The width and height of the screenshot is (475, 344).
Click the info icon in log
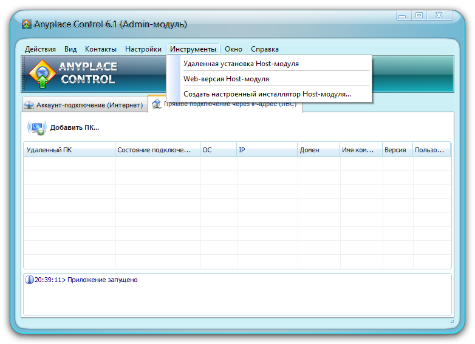pos(29,280)
